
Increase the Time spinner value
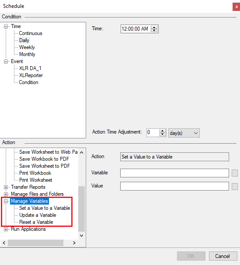(154, 27)
